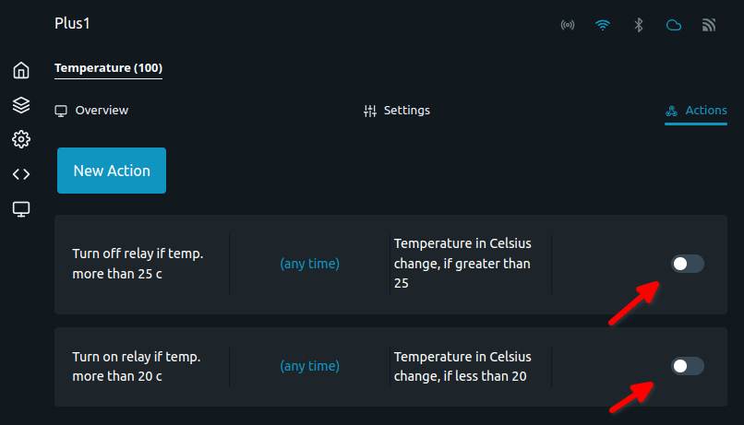Switch to the Overview tab
This screenshot has width=744, height=425.
point(91,111)
